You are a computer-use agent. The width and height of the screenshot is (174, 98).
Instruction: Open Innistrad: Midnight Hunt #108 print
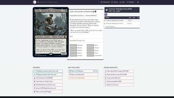point(114,21)
